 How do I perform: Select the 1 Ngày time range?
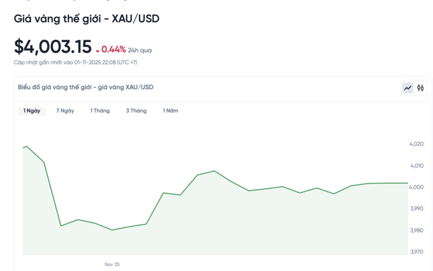[32, 111]
